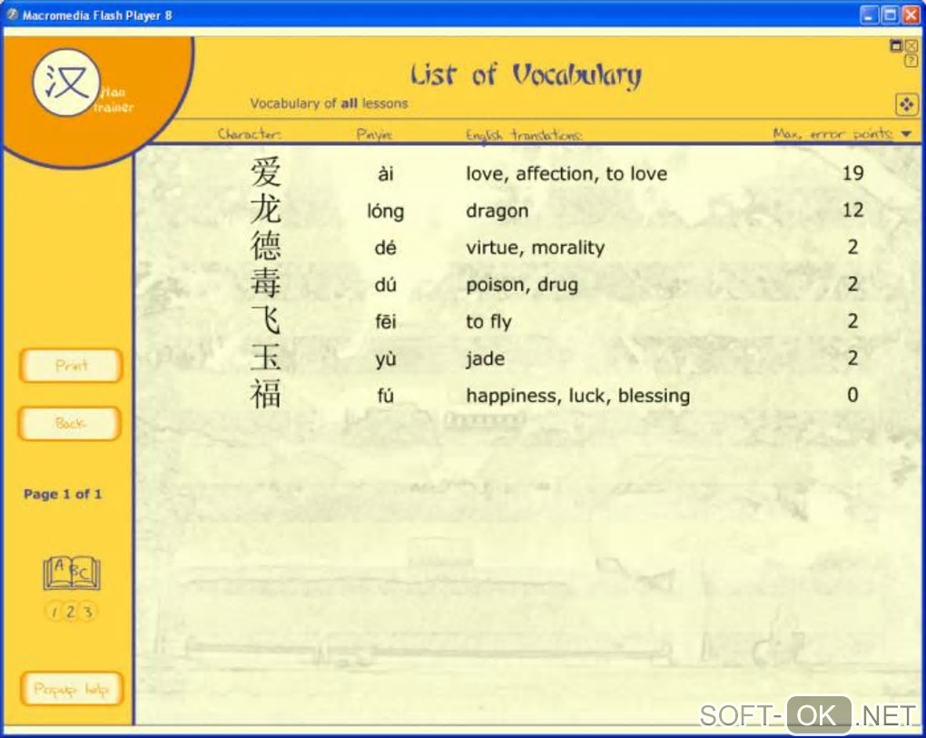Click the Hanzi trainer logo circle
This screenshot has height=738, width=926.
[x=66, y=83]
